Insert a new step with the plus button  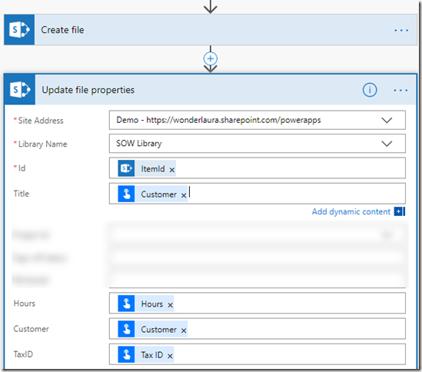click(211, 58)
